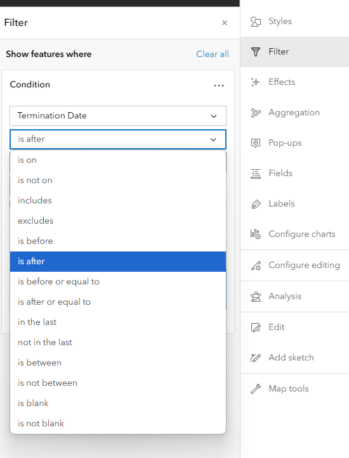Open Configure charts icon
The width and height of the screenshot is (349, 458).
click(255, 234)
